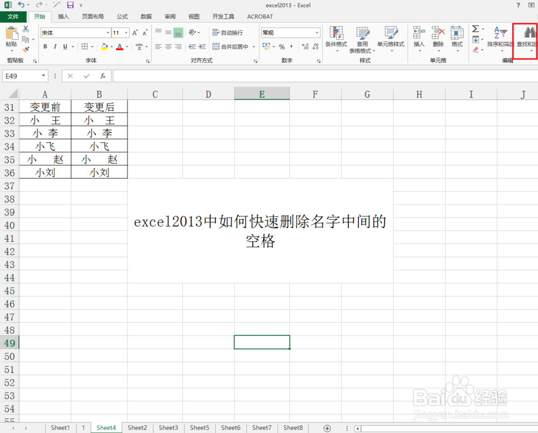Click the Borders icon
Viewport: 538px width, 433px height.
click(84, 46)
